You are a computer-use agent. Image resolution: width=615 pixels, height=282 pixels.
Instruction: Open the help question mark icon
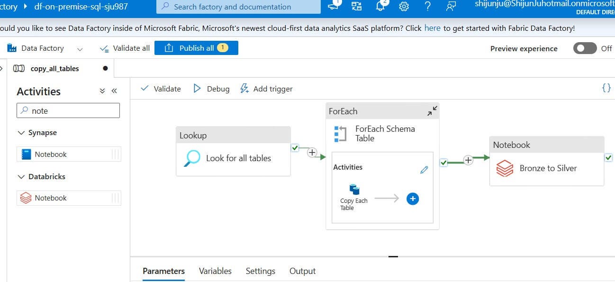tap(427, 6)
